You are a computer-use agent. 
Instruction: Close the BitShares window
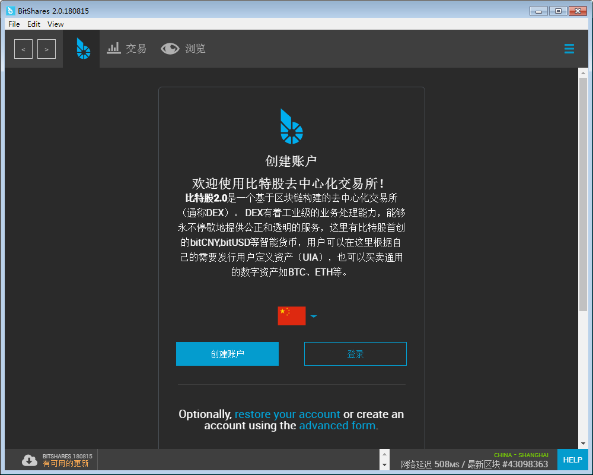[578, 11]
